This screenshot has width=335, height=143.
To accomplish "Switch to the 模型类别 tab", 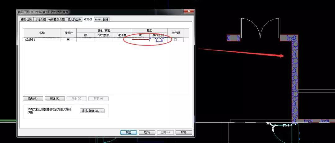I will (26, 19).
